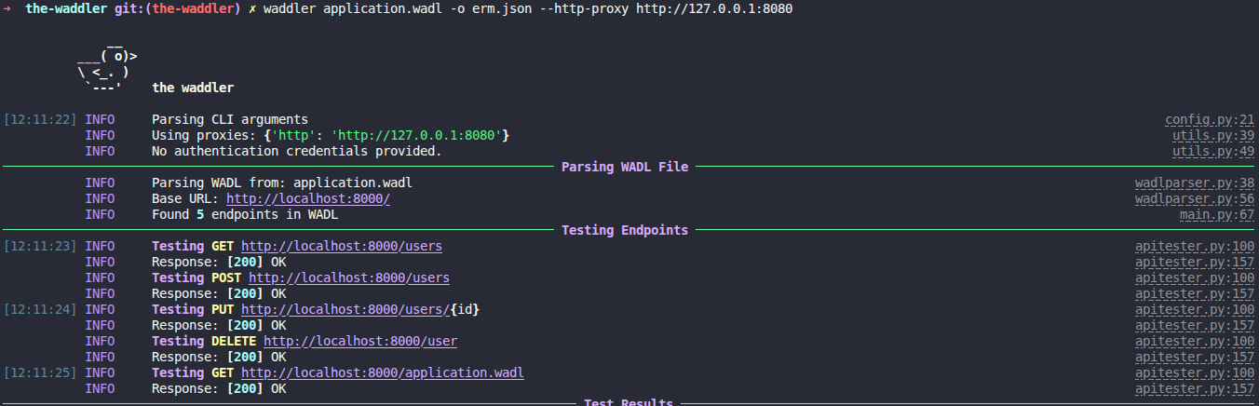The width and height of the screenshot is (1259, 406).
Task: Open the users URL in the Testing POST row
Action: pyautogui.click(x=349, y=278)
